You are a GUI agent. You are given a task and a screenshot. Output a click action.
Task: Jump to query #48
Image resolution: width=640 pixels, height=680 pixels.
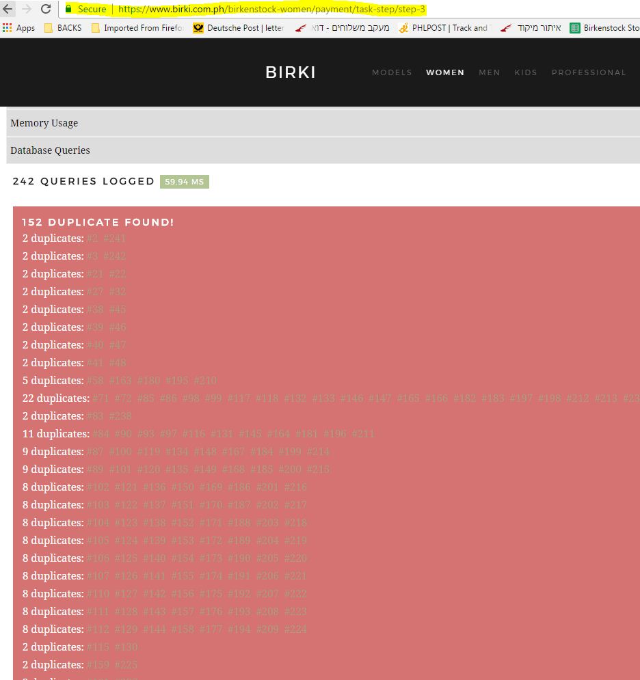pyautogui.click(x=118, y=363)
